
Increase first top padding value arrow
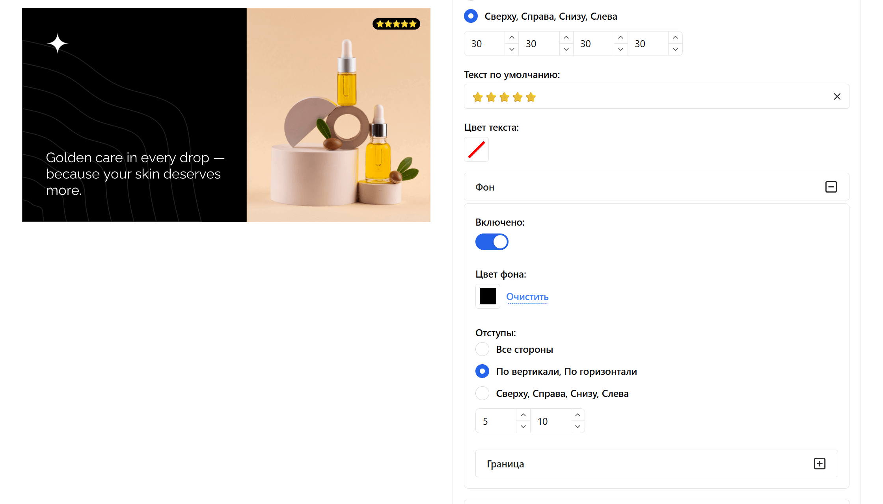pyautogui.click(x=512, y=37)
